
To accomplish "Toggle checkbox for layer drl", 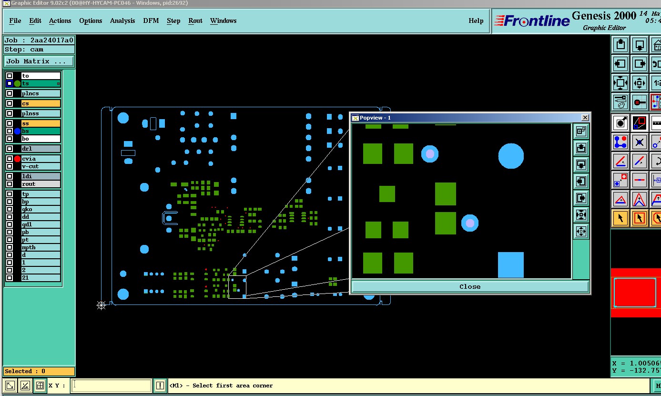I will [10, 149].
